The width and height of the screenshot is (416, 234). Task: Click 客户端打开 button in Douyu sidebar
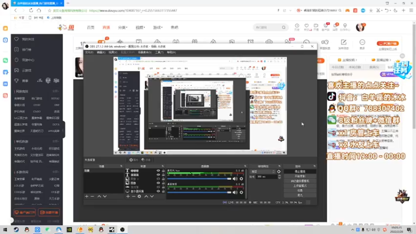click(x=24, y=213)
